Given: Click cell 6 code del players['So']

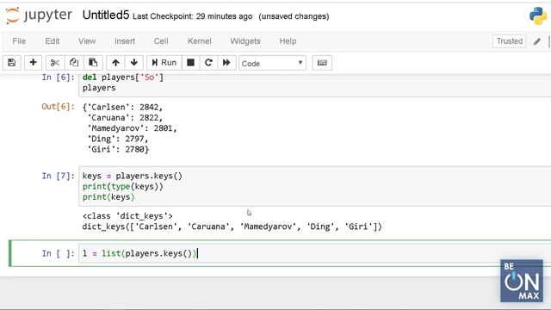Looking at the screenshot, I should [123, 77].
